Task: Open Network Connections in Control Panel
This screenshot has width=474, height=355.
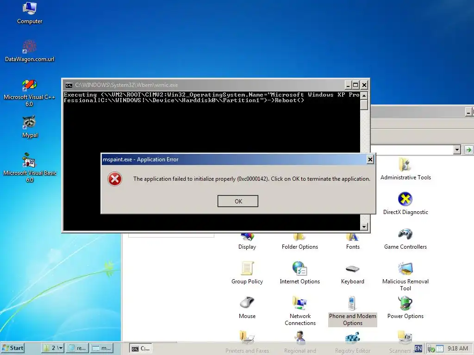Action: [300, 311]
